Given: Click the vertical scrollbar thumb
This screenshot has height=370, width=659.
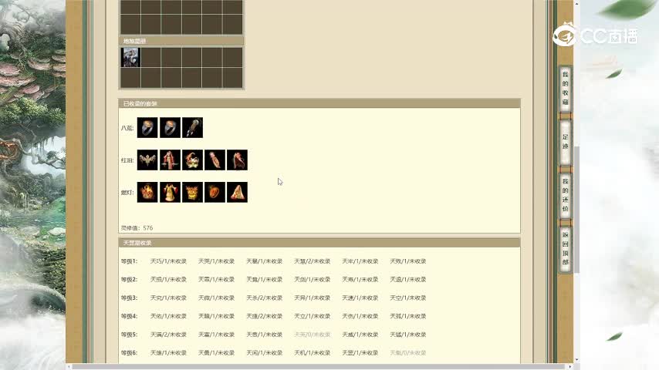Looking at the screenshot, I should (x=576, y=209).
